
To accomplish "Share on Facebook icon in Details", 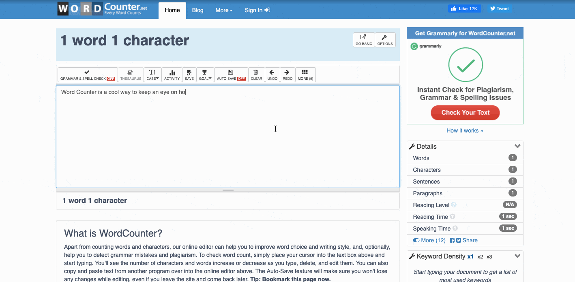I will point(452,240).
